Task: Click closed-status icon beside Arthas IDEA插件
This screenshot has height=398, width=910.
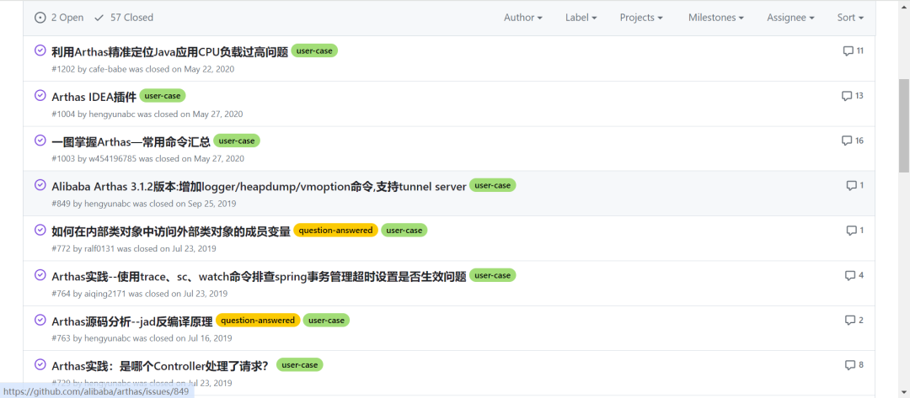Action: click(x=40, y=95)
